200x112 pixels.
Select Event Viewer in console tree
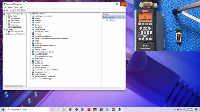15,21
